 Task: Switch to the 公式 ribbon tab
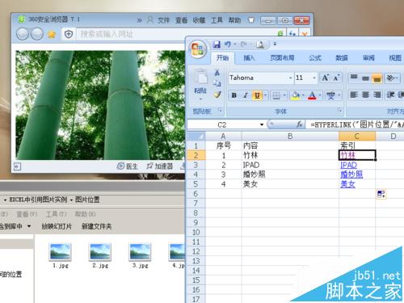coord(315,57)
